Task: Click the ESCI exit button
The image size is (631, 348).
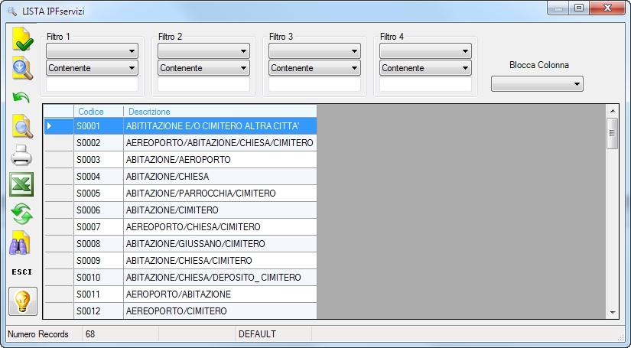Action: pyautogui.click(x=21, y=272)
